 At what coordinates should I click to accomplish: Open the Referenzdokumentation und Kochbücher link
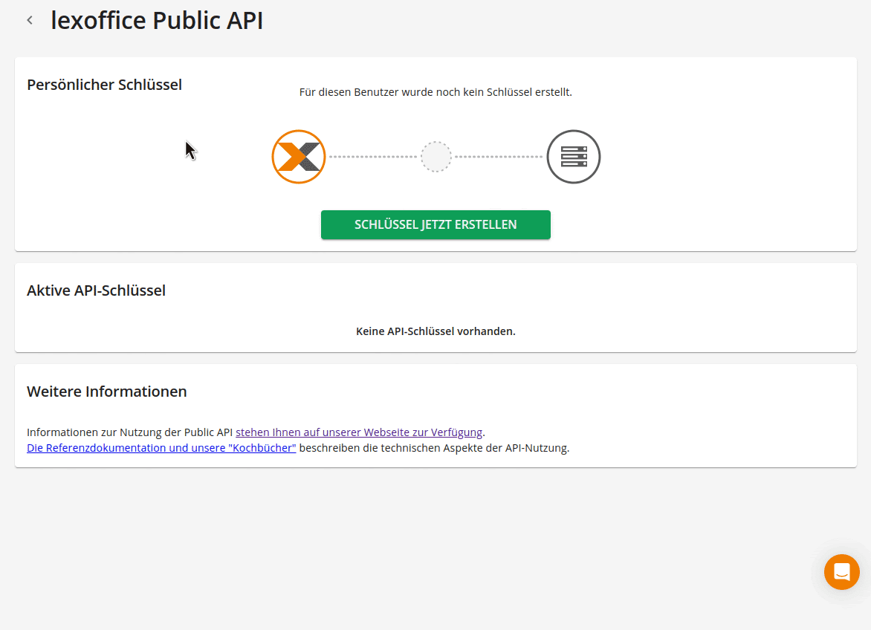(161, 448)
